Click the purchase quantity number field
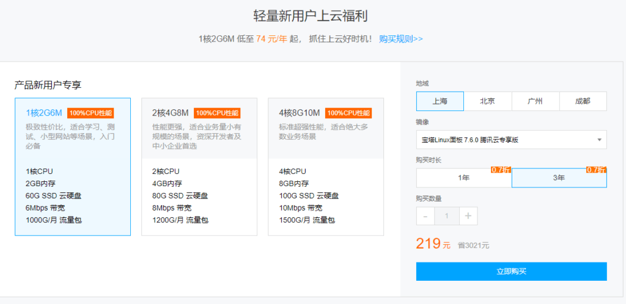Image resolution: width=626 pixels, height=304 pixels. [x=447, y=215]
